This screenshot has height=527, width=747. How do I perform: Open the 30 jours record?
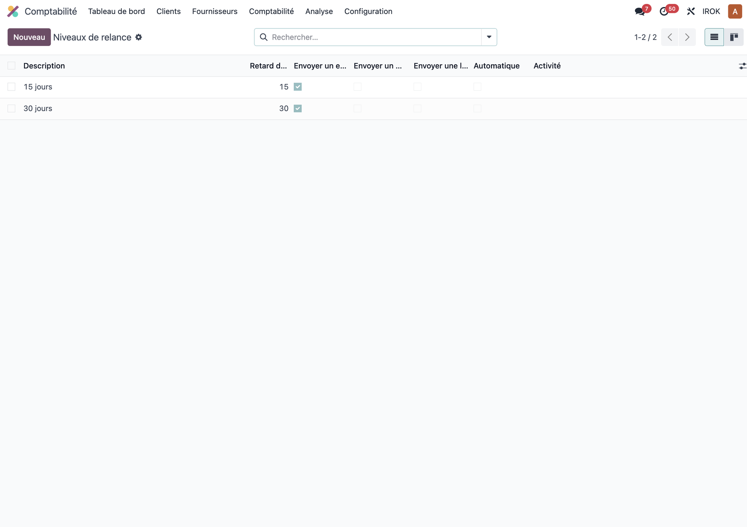[38, 109]
